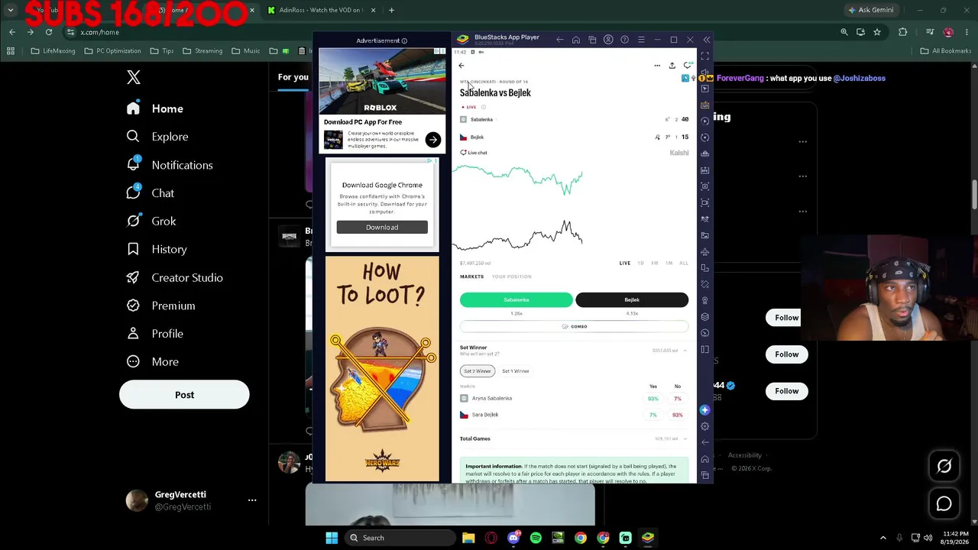Expand the Total Games section
This screenshot has width=978, height=550.
tap(685, 439)
